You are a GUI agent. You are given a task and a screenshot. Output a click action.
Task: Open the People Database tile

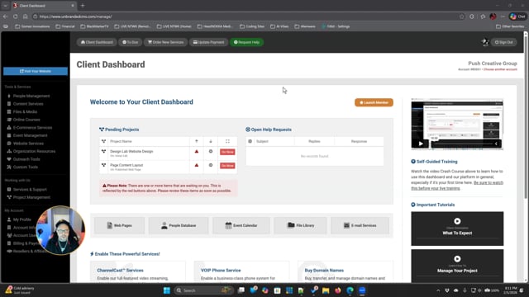point(179,225)
